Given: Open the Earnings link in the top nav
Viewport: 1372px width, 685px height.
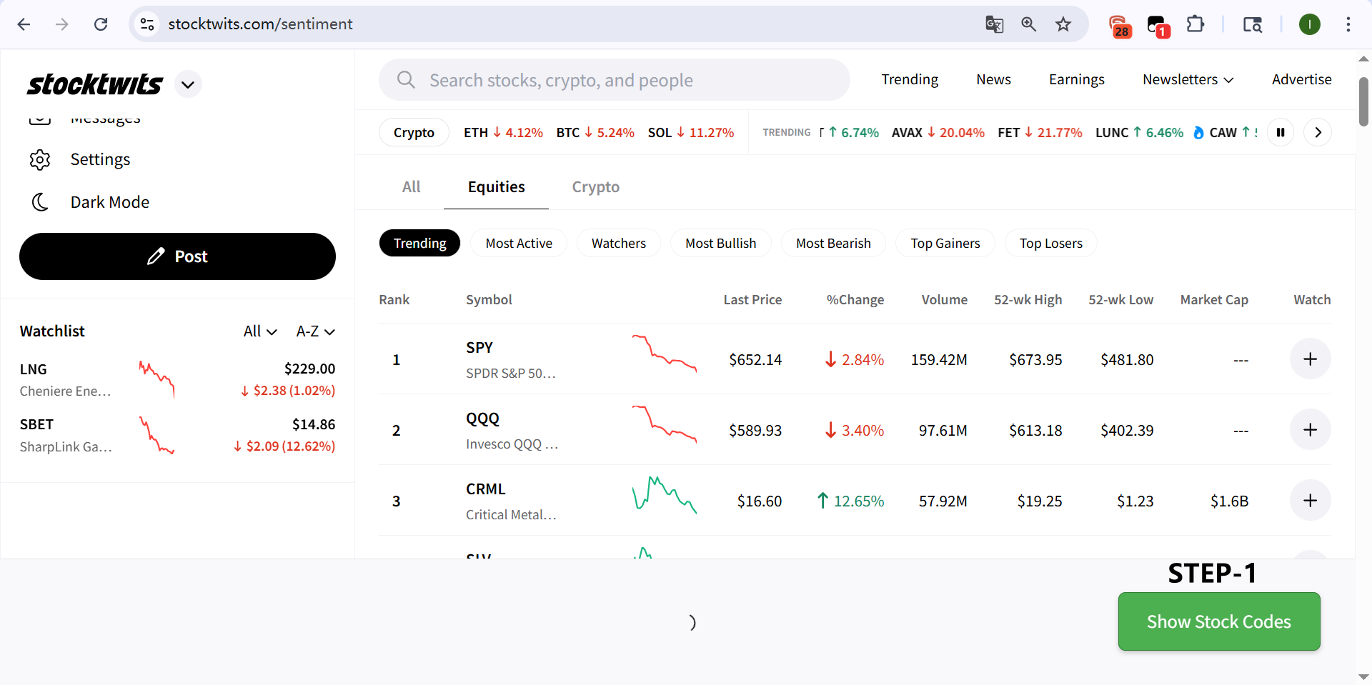Looking at the screenshot, I should [1076, 79].
